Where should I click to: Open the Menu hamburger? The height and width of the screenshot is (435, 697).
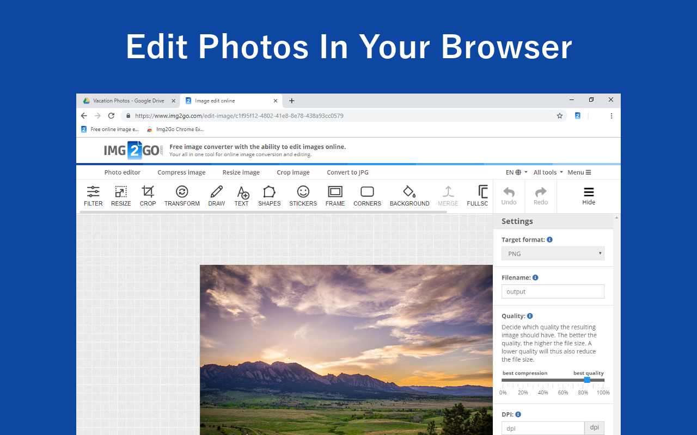tap(579, 172)
